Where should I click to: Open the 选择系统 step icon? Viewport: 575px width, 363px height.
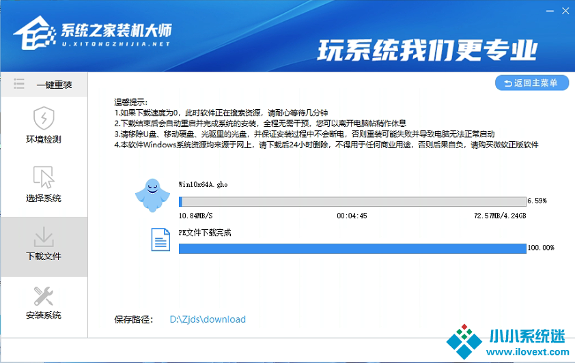pos(44,177)
